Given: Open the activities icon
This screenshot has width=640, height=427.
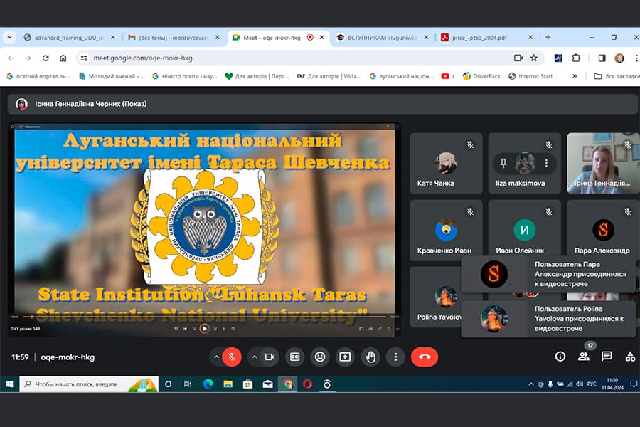Looking at the screenshot, I should pyautogui.click(x=630, y=357).
